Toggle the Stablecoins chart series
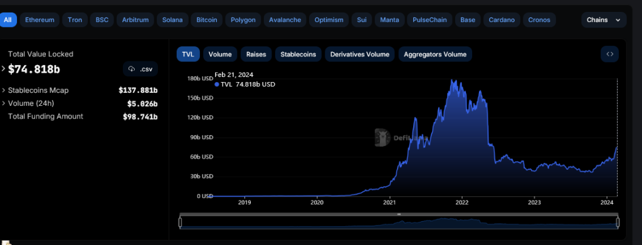The image size is (642, 245). (298, 54)
